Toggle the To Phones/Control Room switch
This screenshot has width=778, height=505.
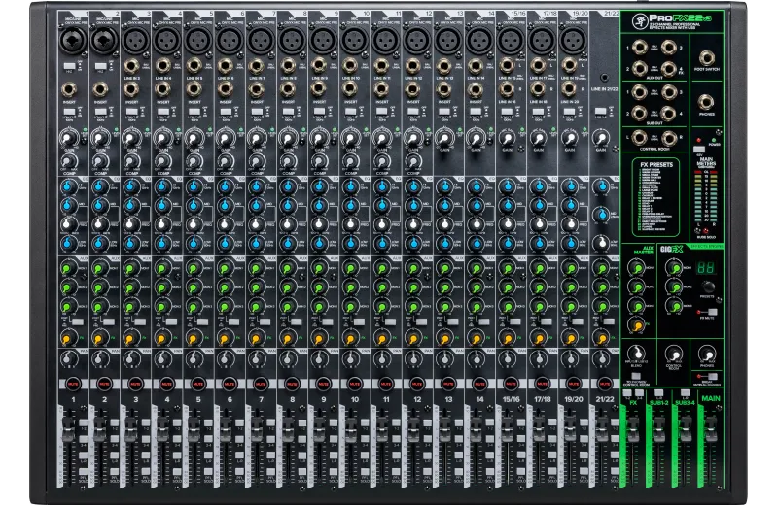tap(637, 377)
